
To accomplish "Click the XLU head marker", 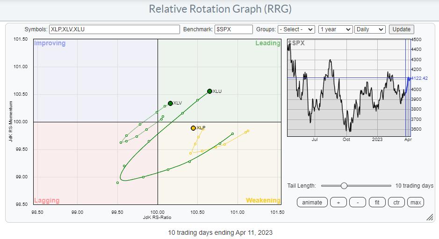I will tap(209, 91).
